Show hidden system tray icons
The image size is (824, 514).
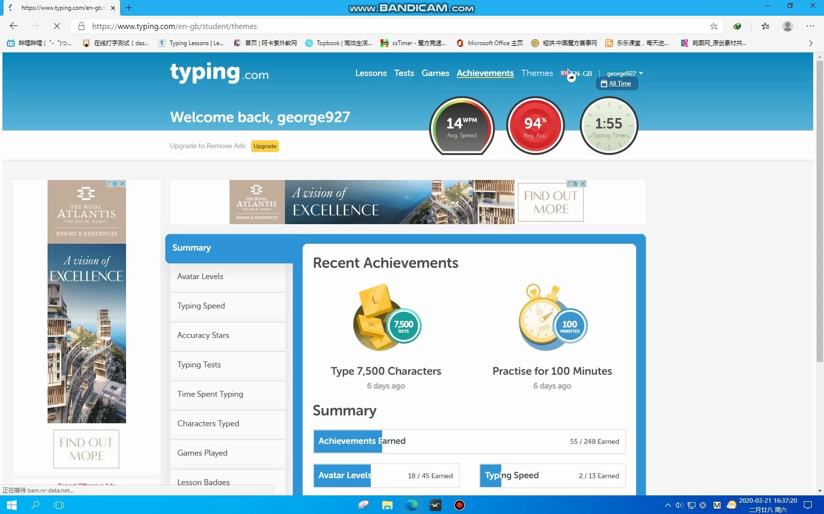(x=668, y=505)
